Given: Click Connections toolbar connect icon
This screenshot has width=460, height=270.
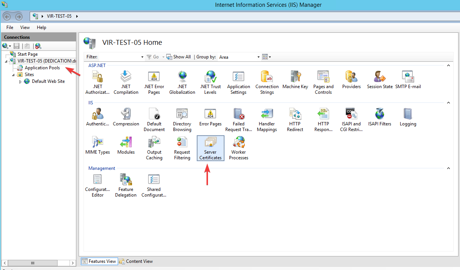Looking at the screenshot, I should pyautogui.click(x=6, y=46).
